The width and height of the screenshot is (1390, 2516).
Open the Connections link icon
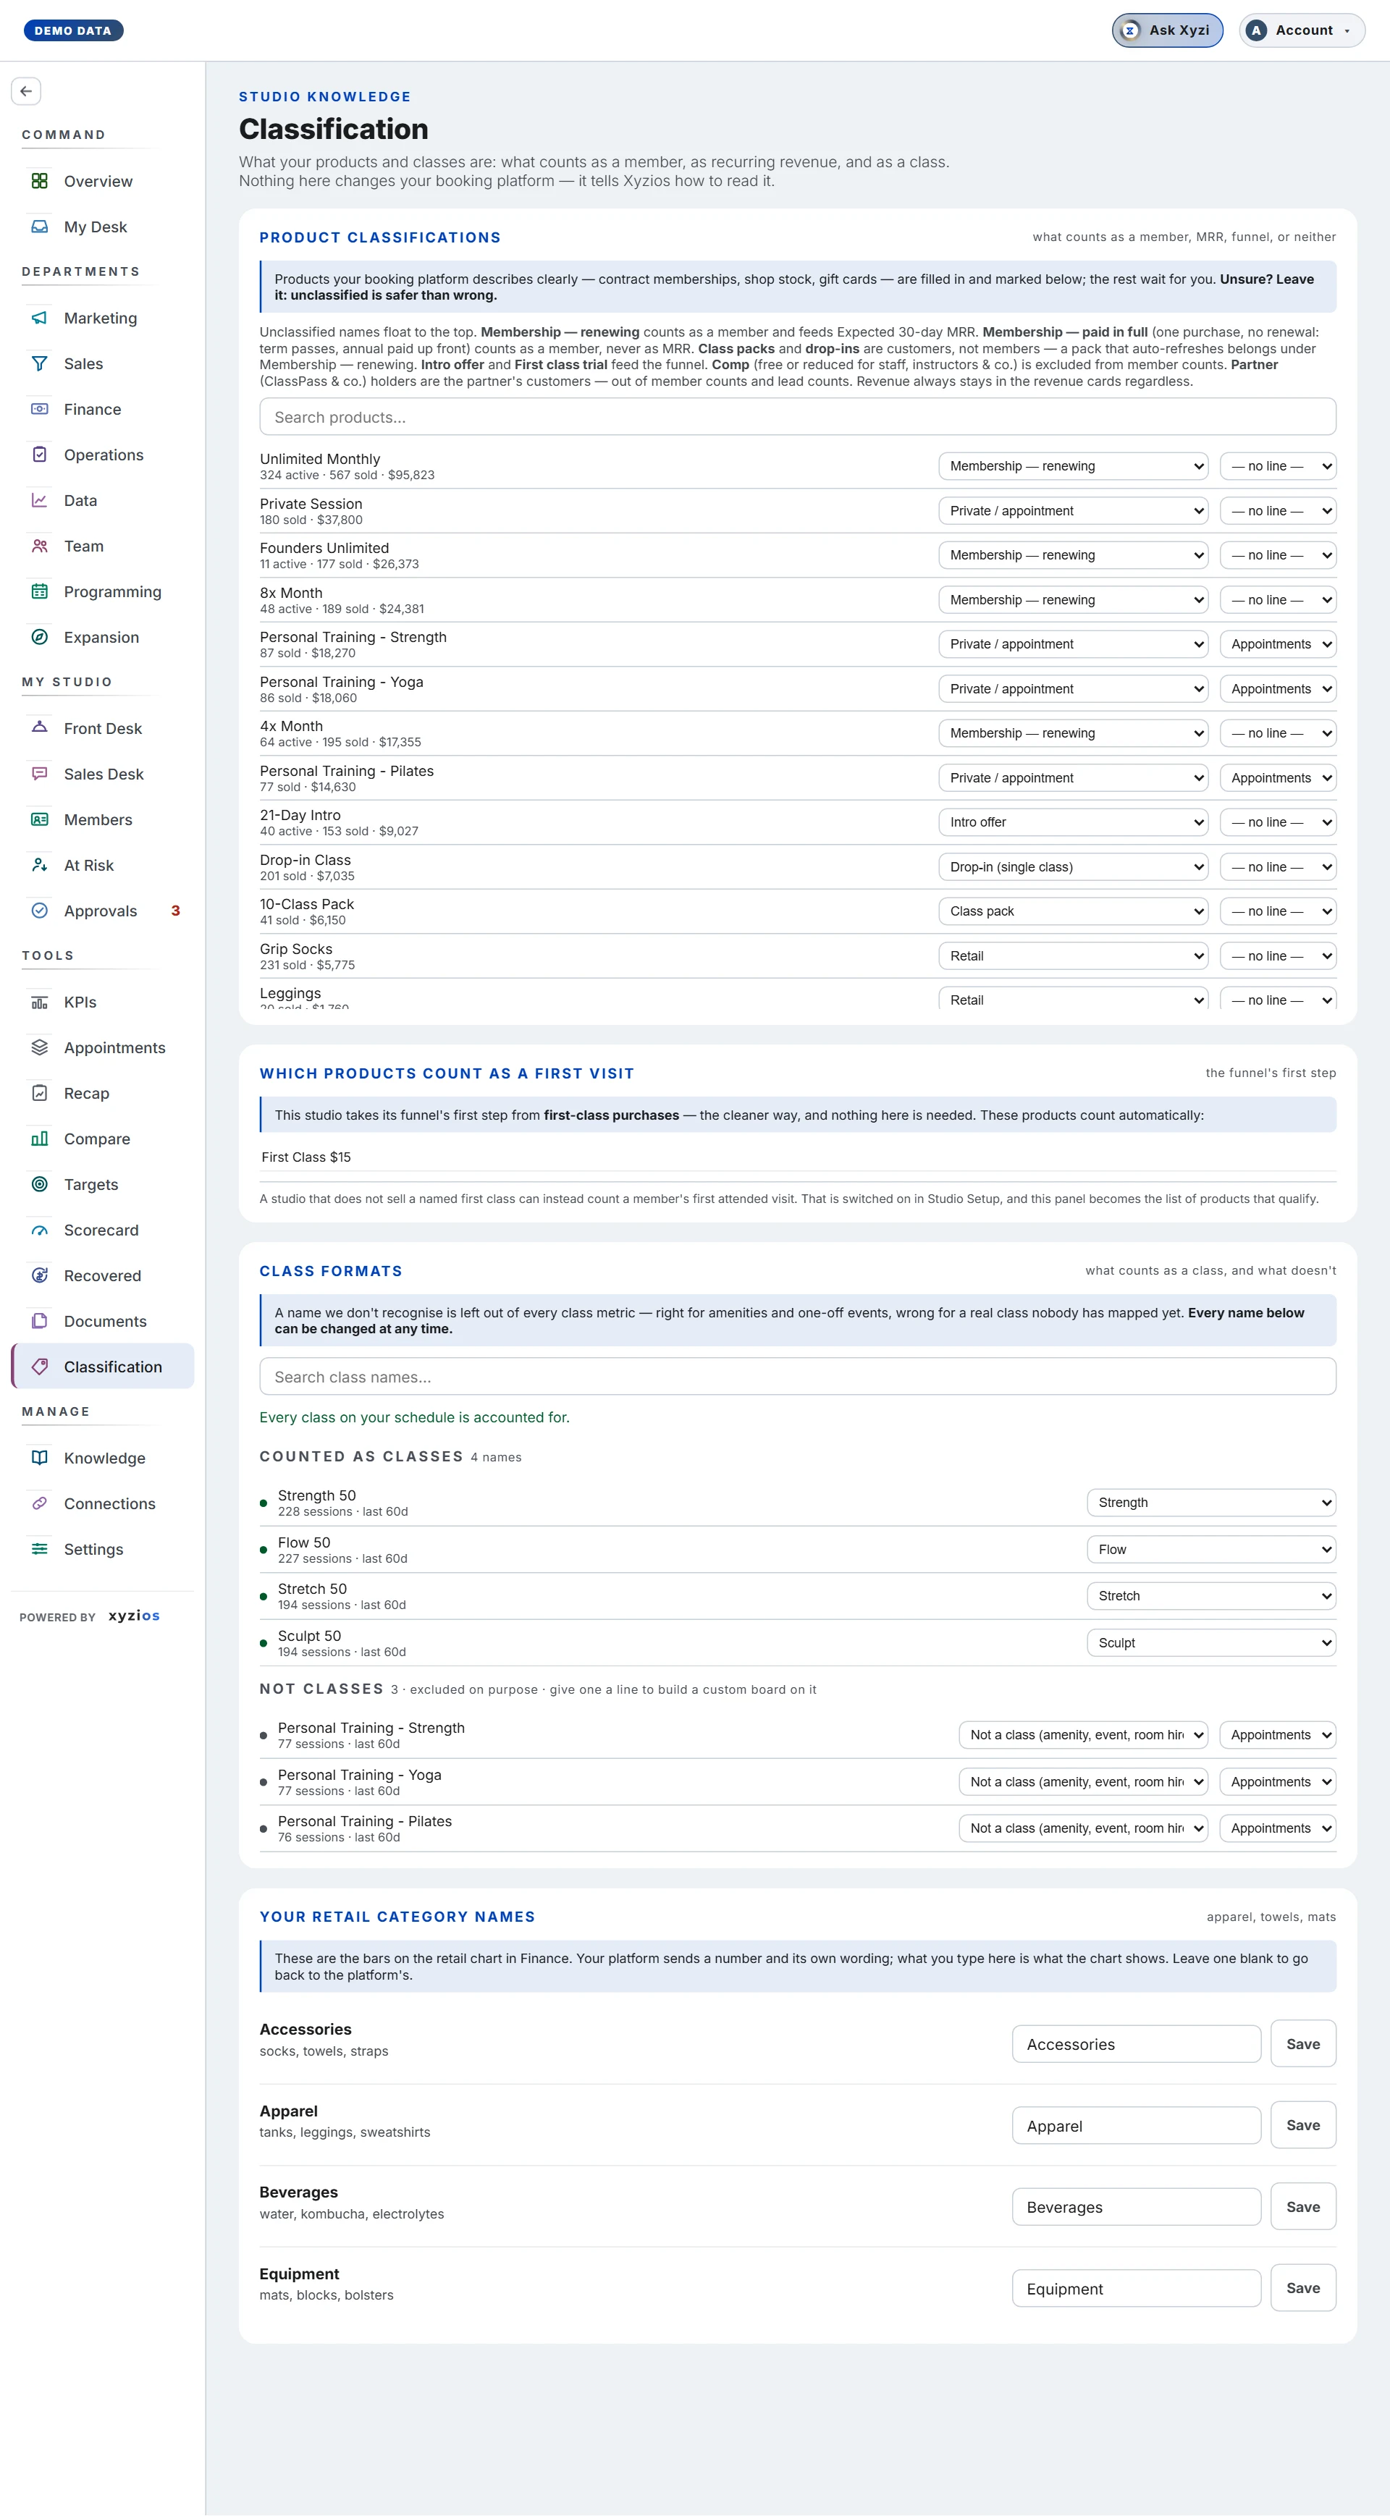(x=39, y=1503)
